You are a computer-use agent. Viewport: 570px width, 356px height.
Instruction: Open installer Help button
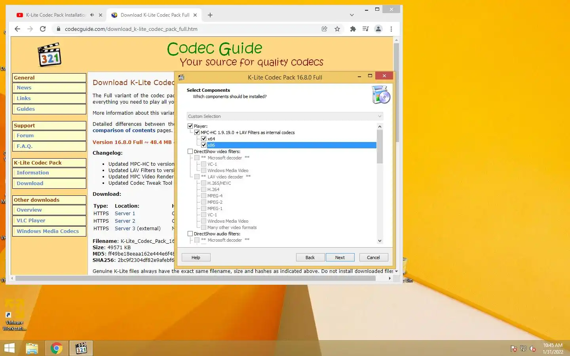(x=196, y=258)
